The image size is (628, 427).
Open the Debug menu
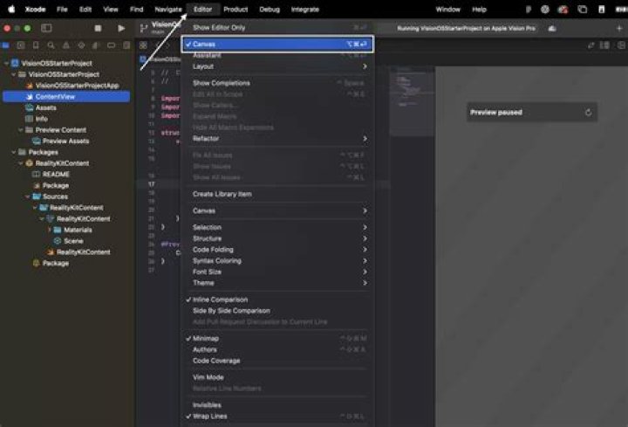click(270, 10)
